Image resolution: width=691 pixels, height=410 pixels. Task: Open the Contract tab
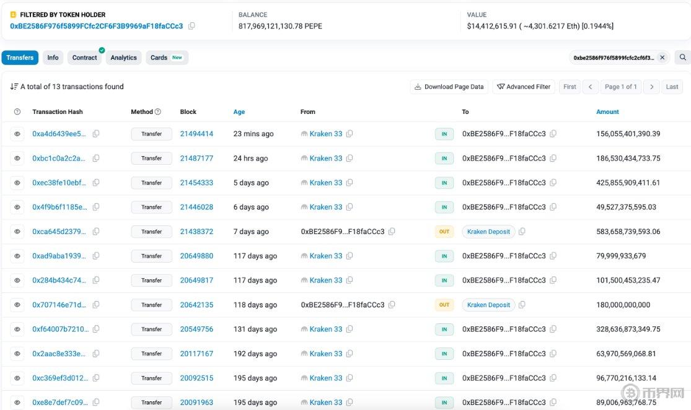84,58
